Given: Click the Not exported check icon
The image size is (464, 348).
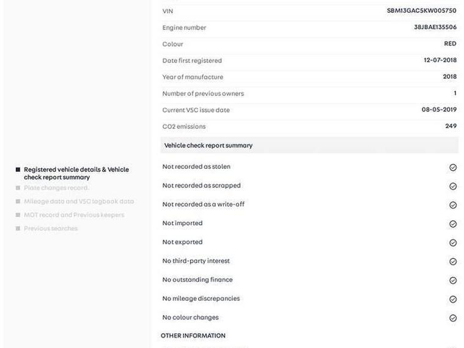Looking at the screenshot, I should (453, 243).
